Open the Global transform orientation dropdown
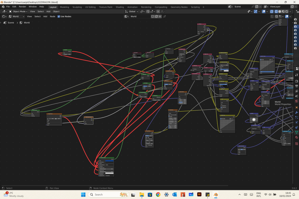The width and height of the screenshot is (299, 199). [132, 11]
